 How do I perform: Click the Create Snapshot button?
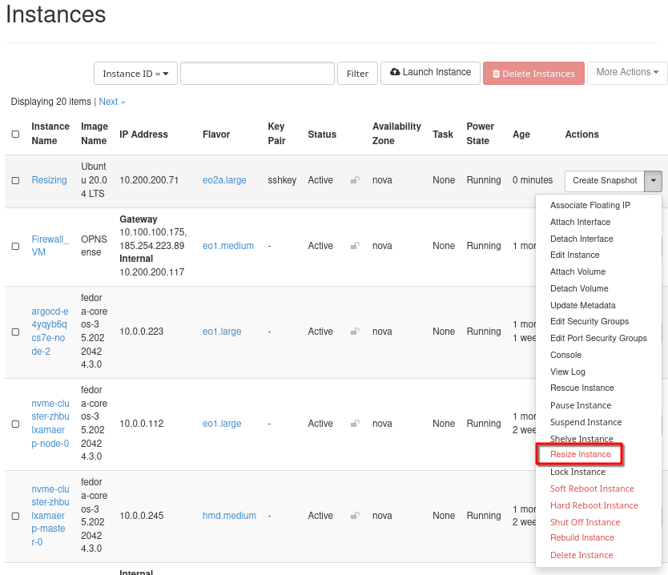pyautogui.click(x=605, y=181)
